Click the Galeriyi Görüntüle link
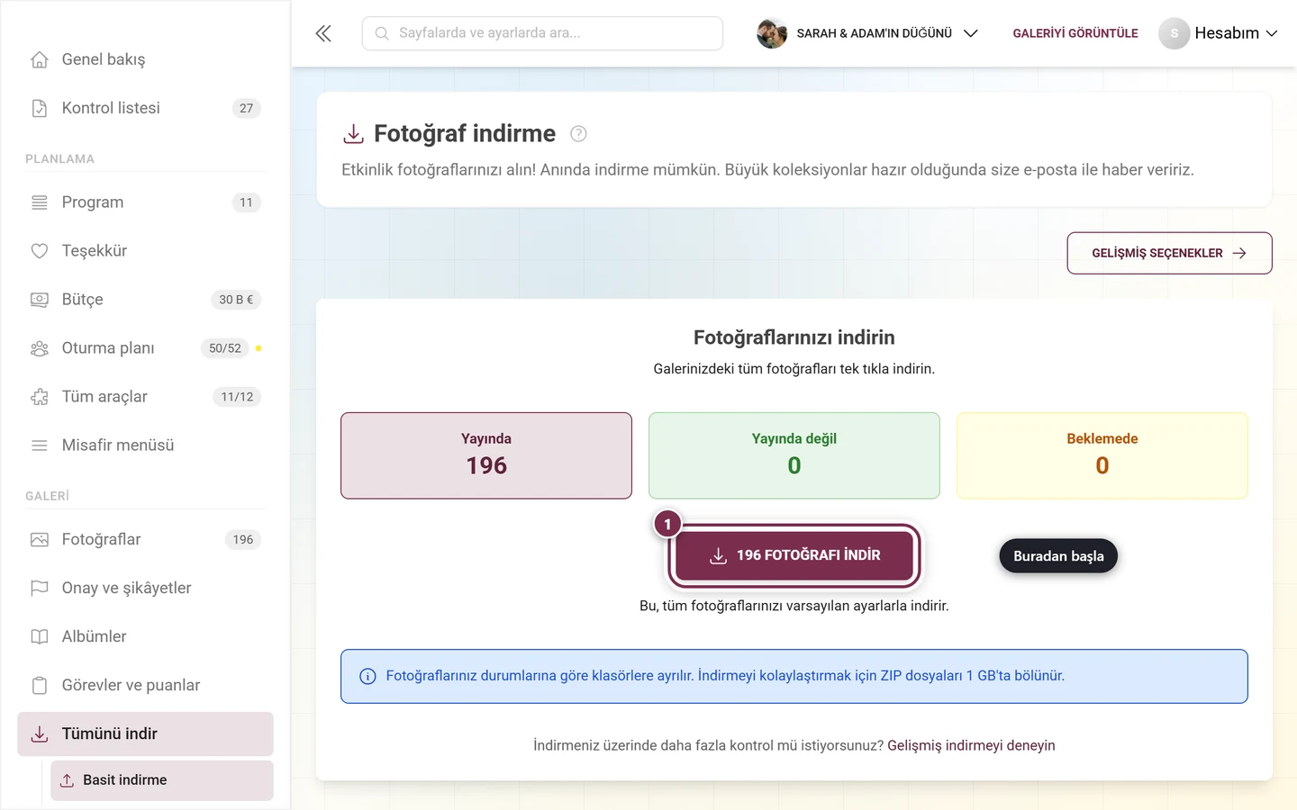 (1075, 33)
